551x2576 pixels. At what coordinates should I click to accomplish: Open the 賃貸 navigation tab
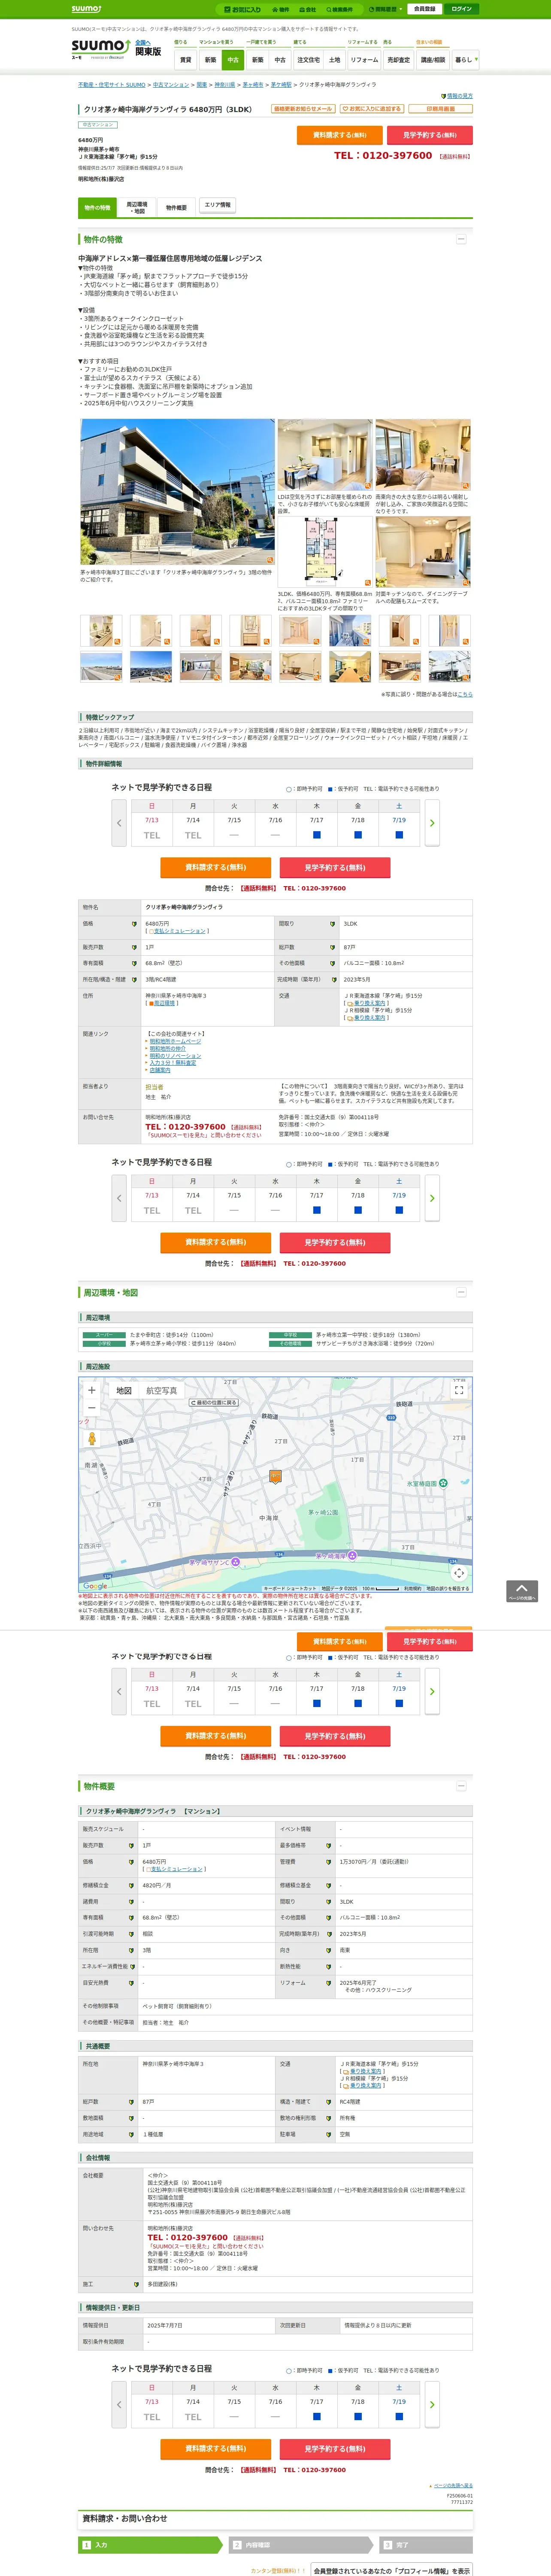coord(185,60)
